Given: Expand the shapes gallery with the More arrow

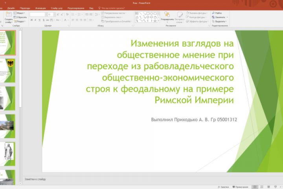Looking at the screenshot, I should coord(159,21).
